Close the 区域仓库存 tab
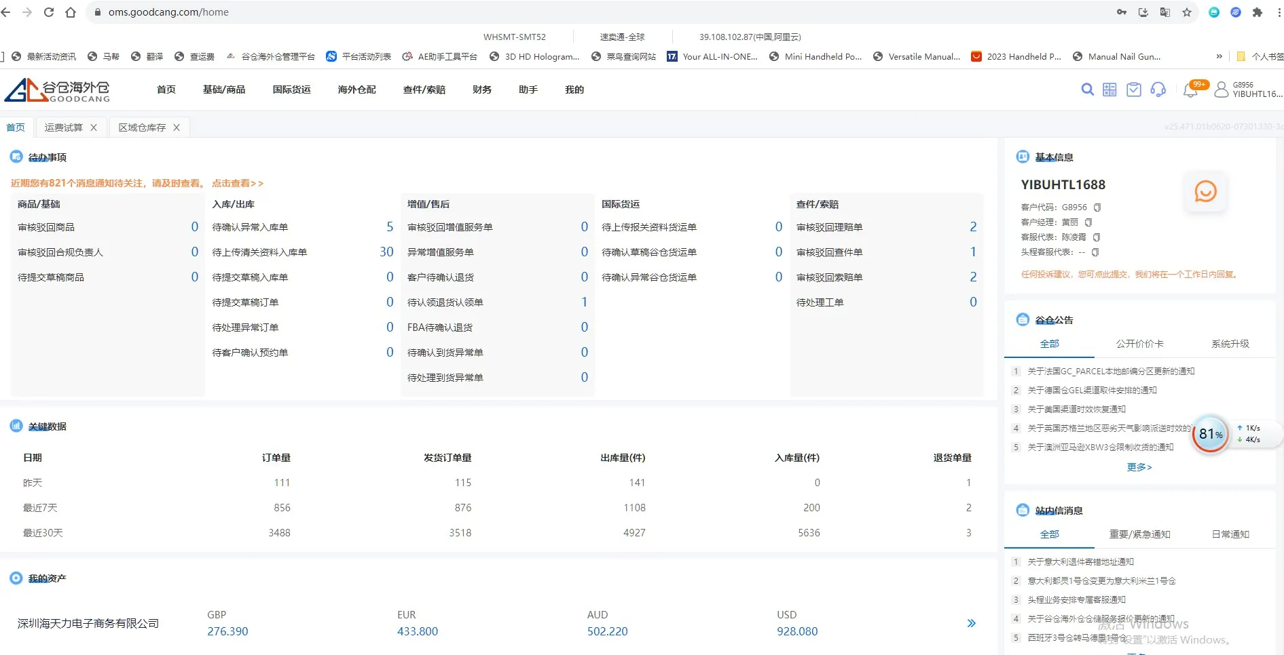The width and height of the screenshot is (1284, 655). click(177, 127)
